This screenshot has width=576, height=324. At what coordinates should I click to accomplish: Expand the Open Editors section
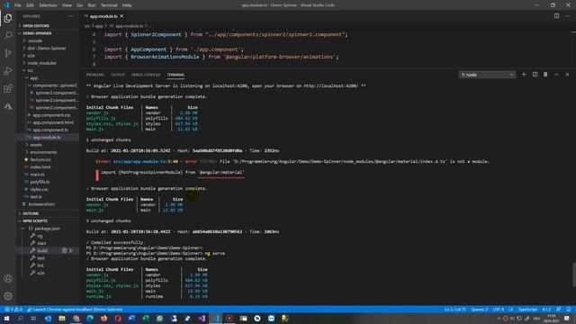click(48, 26)
